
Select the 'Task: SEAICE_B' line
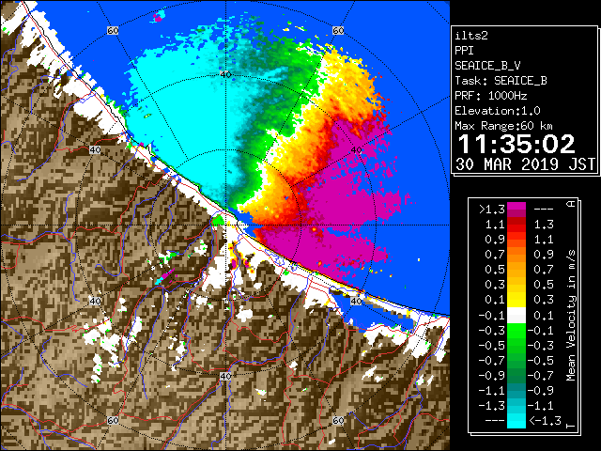pos(501,81)
